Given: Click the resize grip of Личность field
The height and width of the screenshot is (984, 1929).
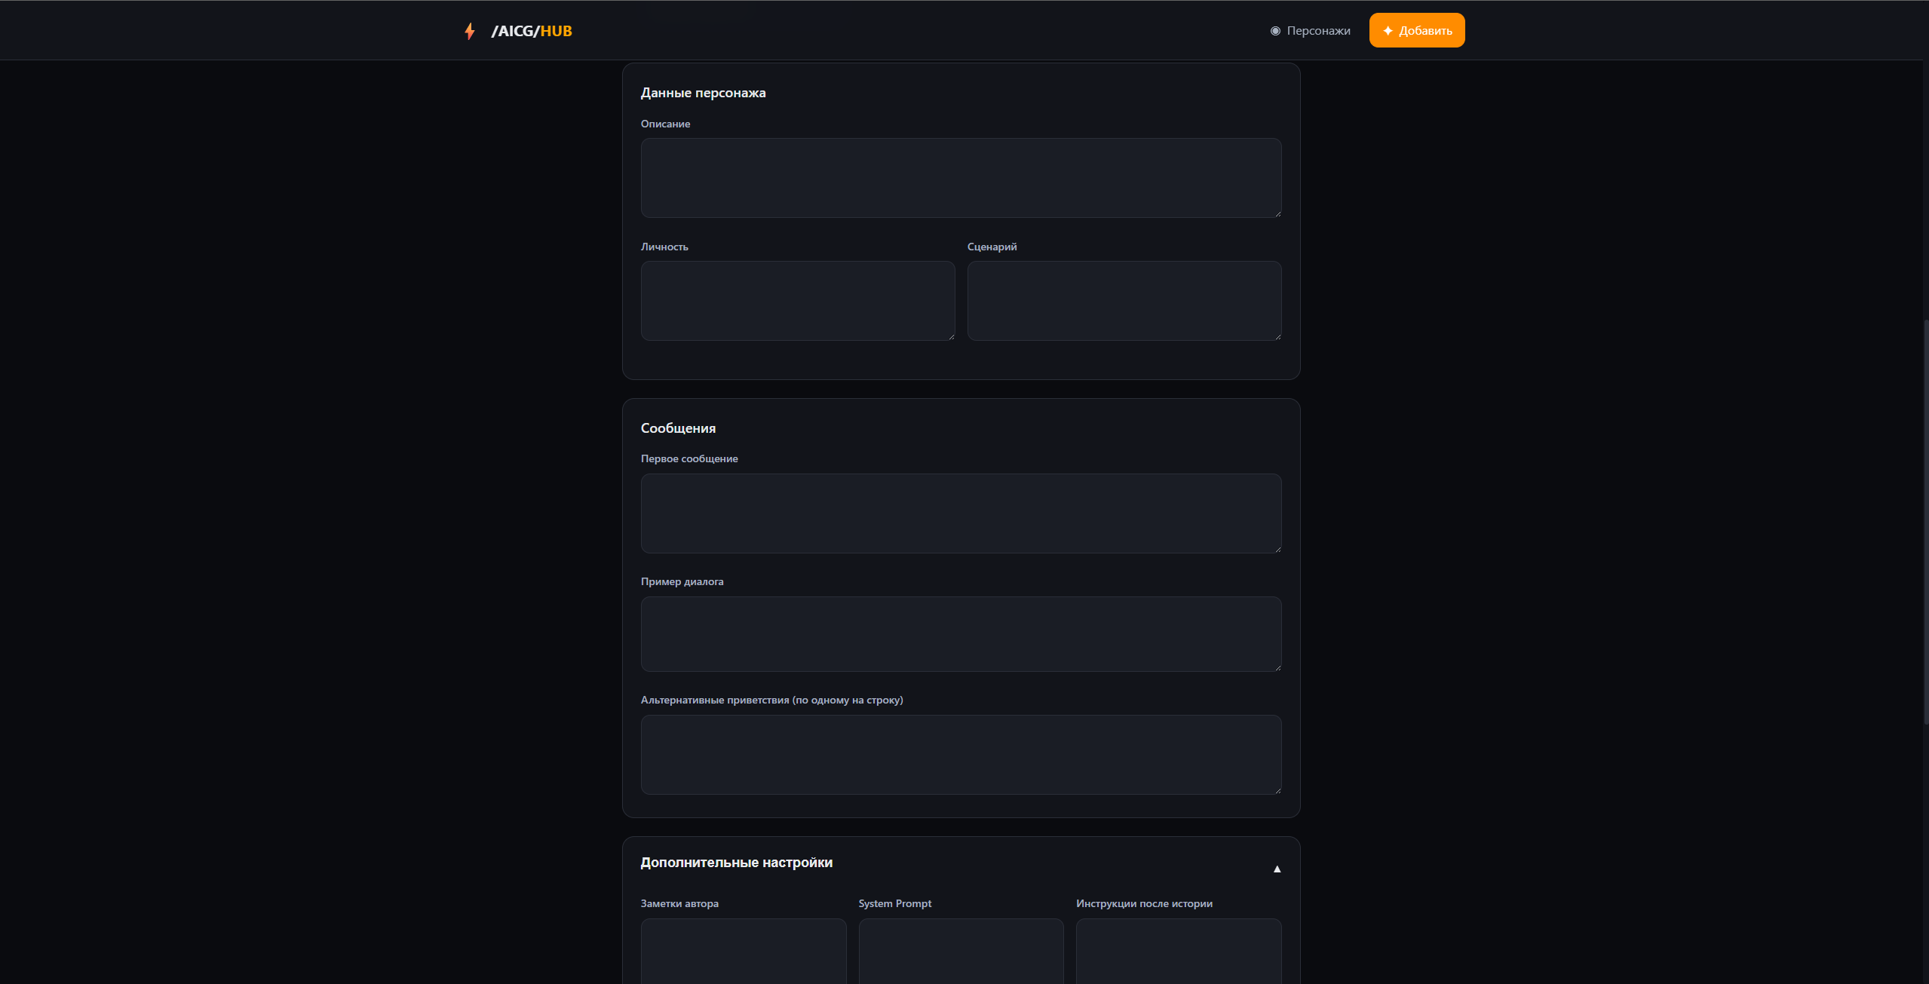Looking at the screenshot, I should coord(951,337).
